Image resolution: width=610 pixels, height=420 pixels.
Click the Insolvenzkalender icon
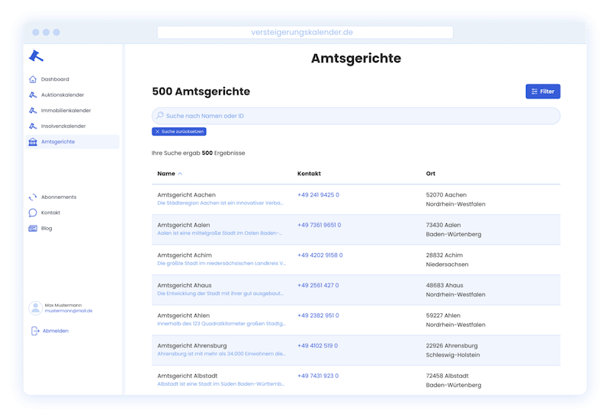point(33,127)
